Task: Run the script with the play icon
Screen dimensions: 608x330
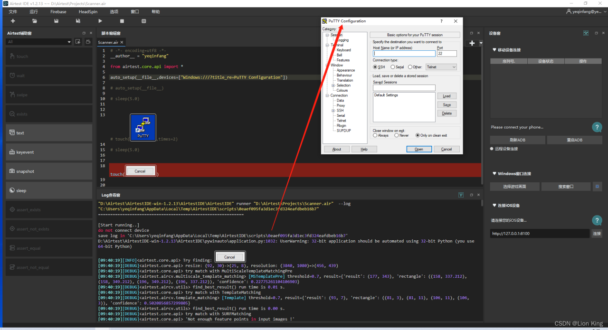Action: (100, 21)
